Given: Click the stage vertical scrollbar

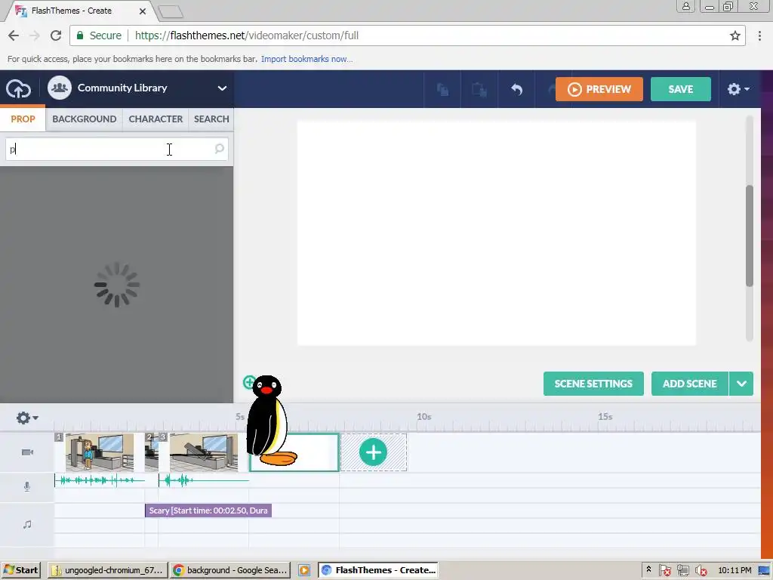Looking at the screenshot, I should pyautogui.click(x=750, y=236).
